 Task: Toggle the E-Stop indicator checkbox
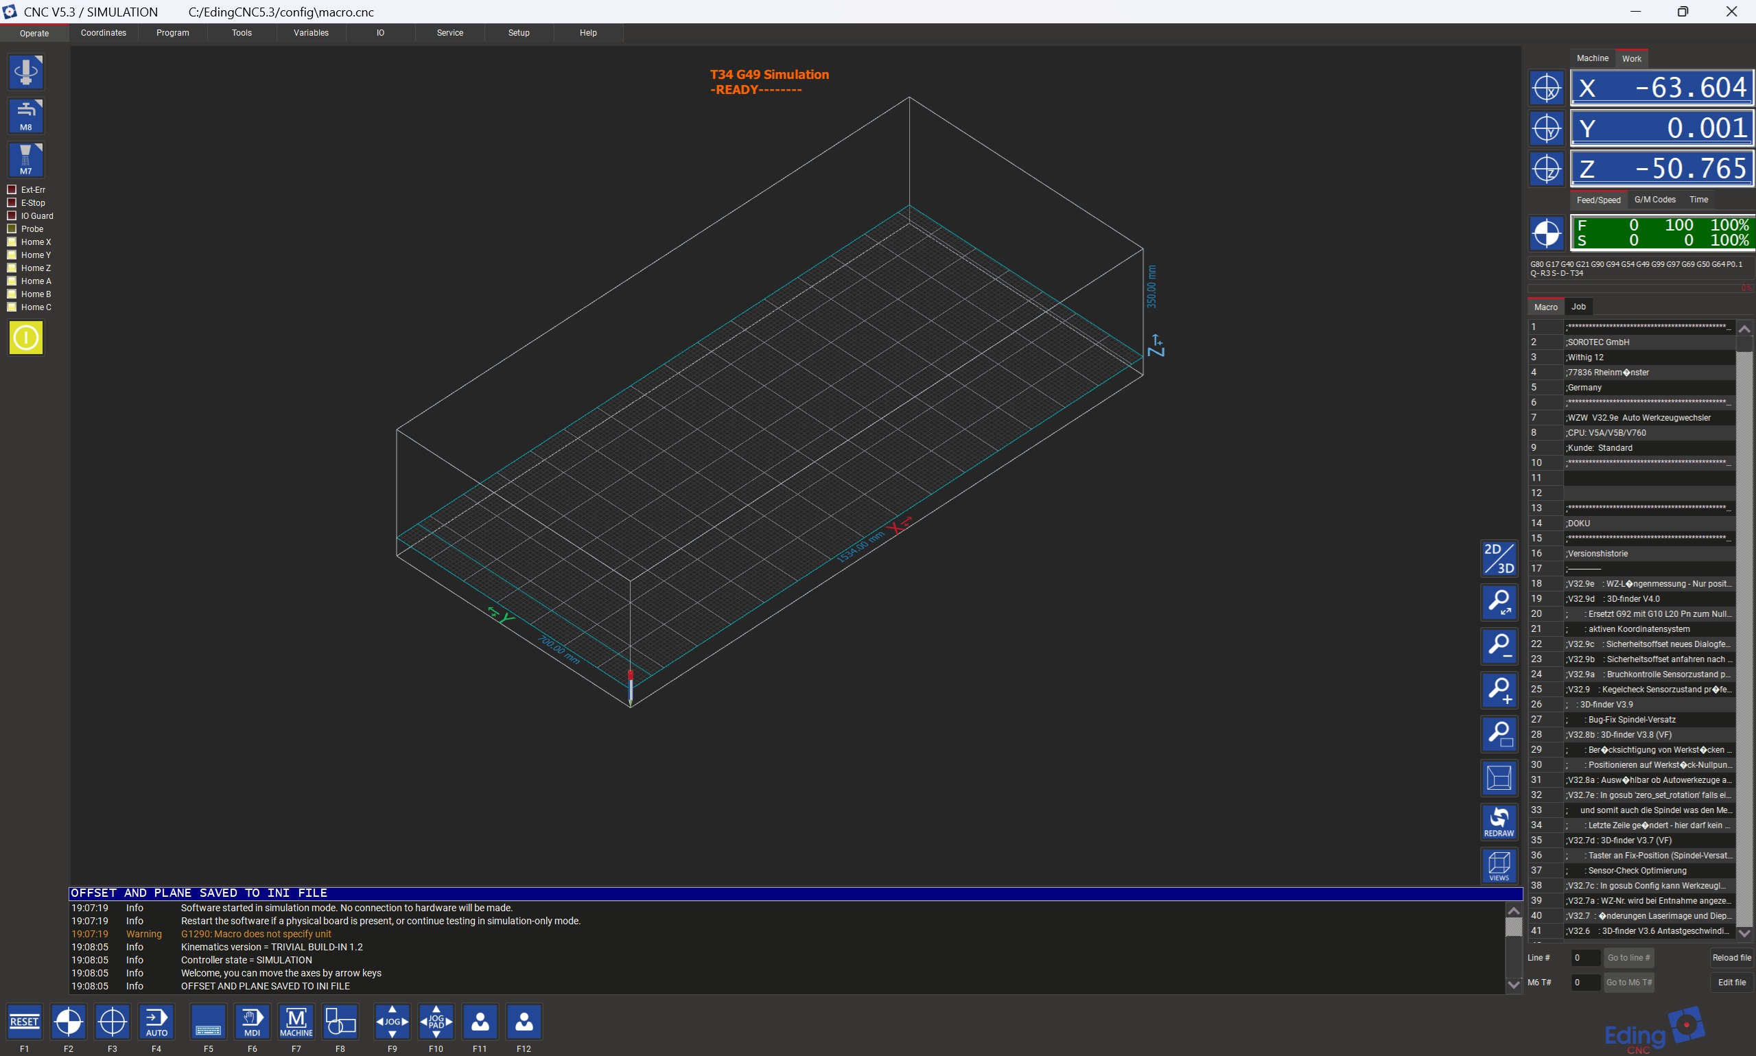click(12, 203)
